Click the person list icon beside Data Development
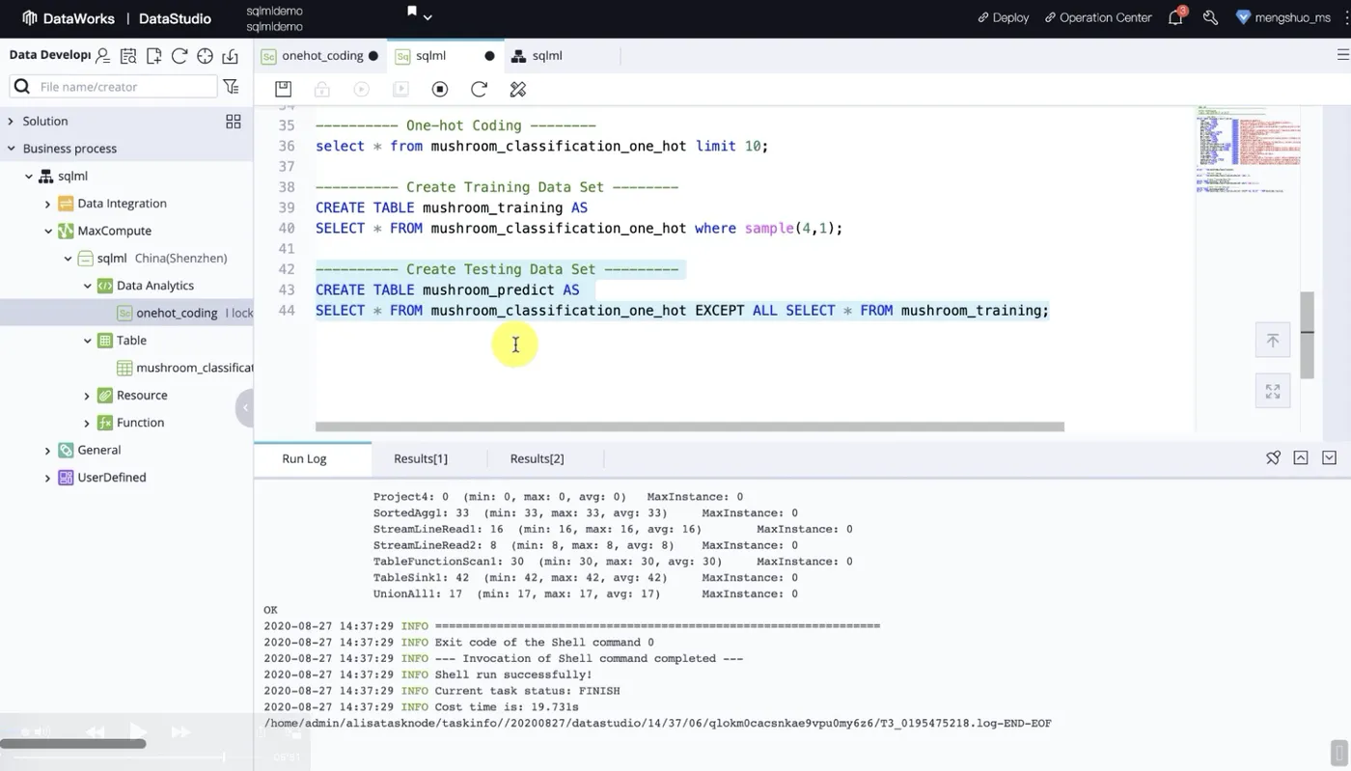Viewport: 1351px width, 771px height. 103,56
